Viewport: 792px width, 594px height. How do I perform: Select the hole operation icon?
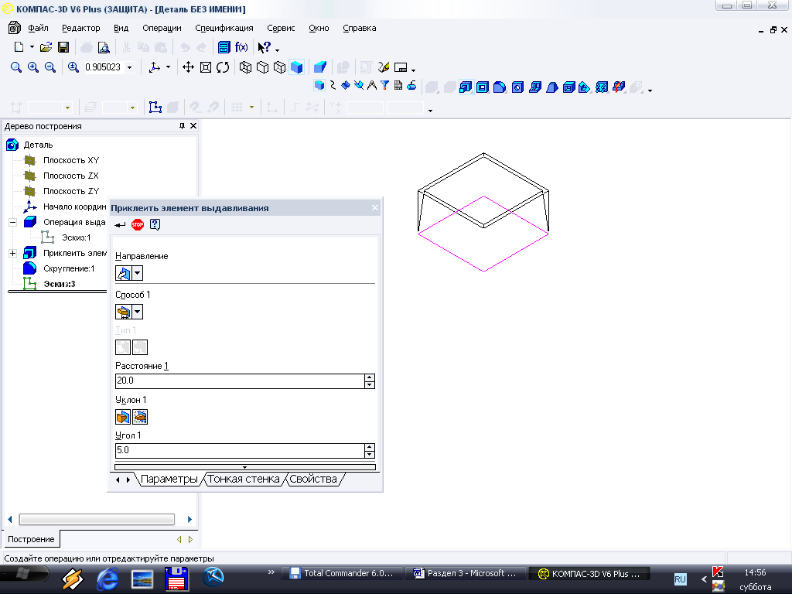click(517, 87)
